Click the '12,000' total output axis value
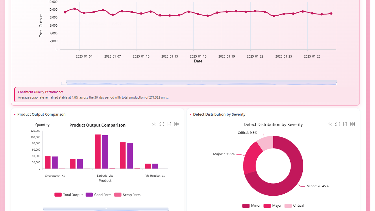 [53, 2]
